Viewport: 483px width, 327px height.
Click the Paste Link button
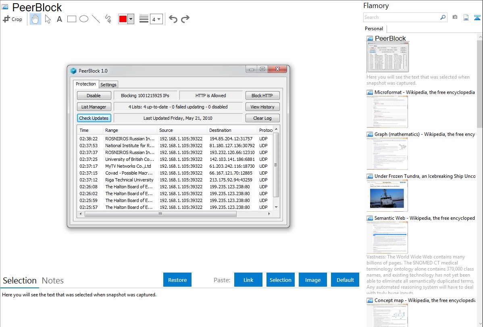point(248,280)
